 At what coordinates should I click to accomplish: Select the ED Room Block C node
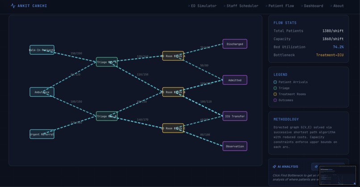[x=173, y=128]
